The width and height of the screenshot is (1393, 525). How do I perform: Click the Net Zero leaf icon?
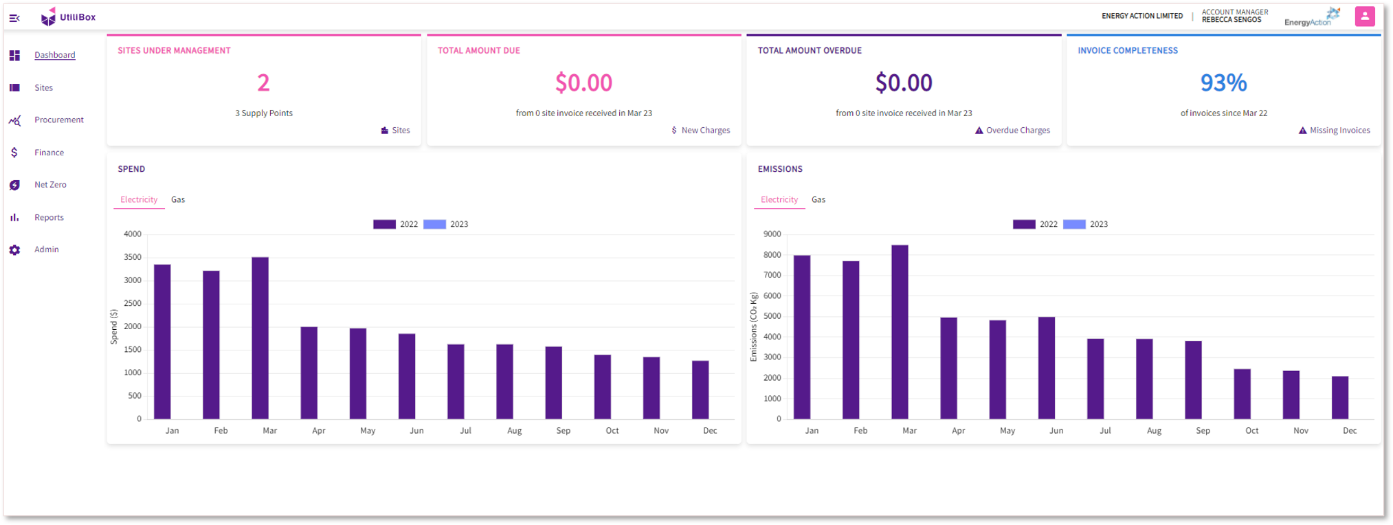(14, 185)
